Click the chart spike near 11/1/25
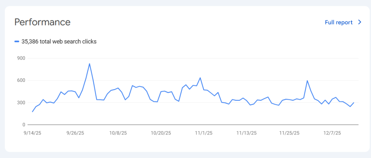 click(200, 78)
